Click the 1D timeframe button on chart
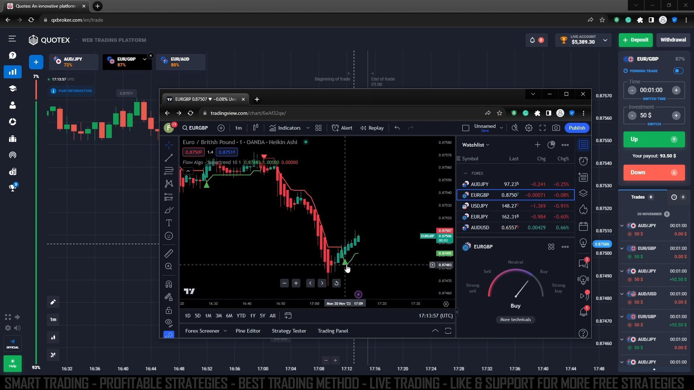Viewport: 694px width, 390px height. (187, 315)
